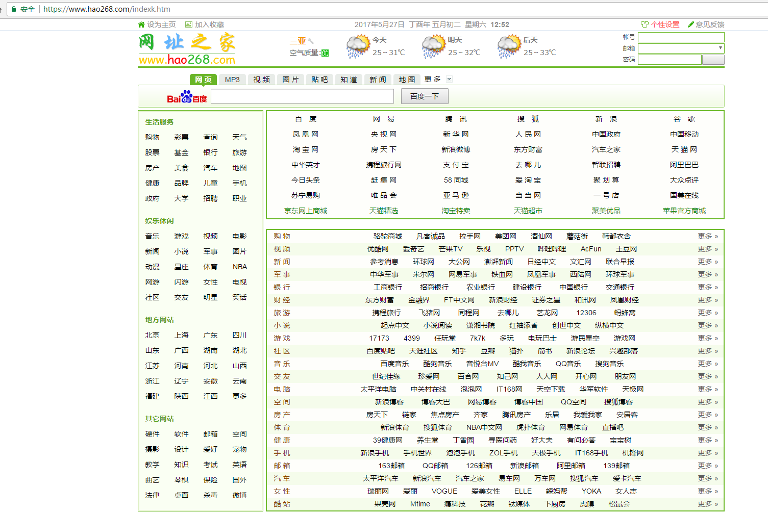Open the 杀毒 link under 其它网站
768x513 pixels.
pyautogui.click(x=210, y=495)
